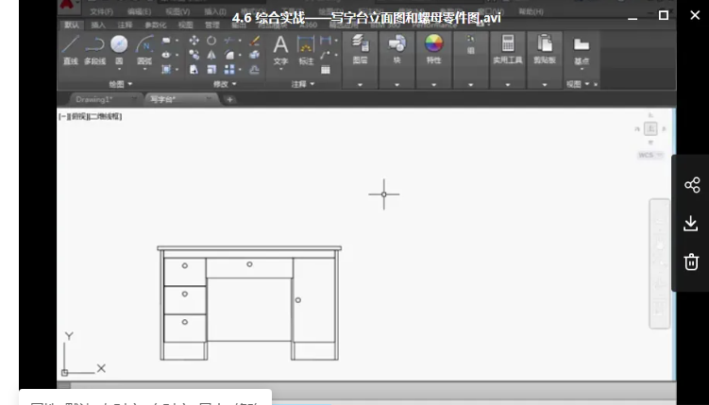Image resolution: width=709 pixels, height=405 pixels.
Task: Click the Table annotation icon
Action: pos(325,70)
